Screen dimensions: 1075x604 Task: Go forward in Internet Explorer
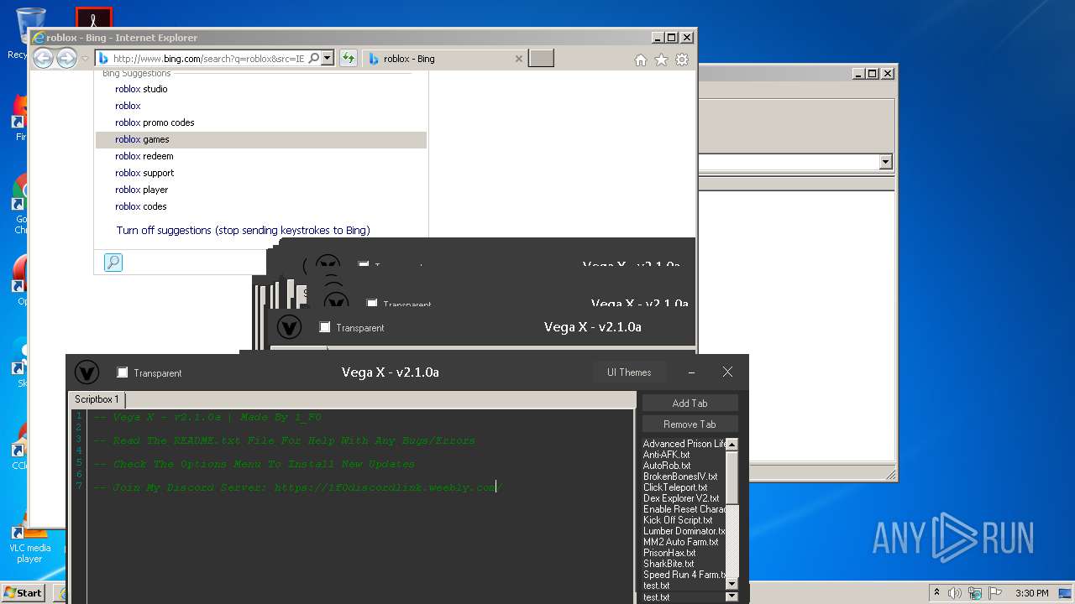tap(66, 59)
